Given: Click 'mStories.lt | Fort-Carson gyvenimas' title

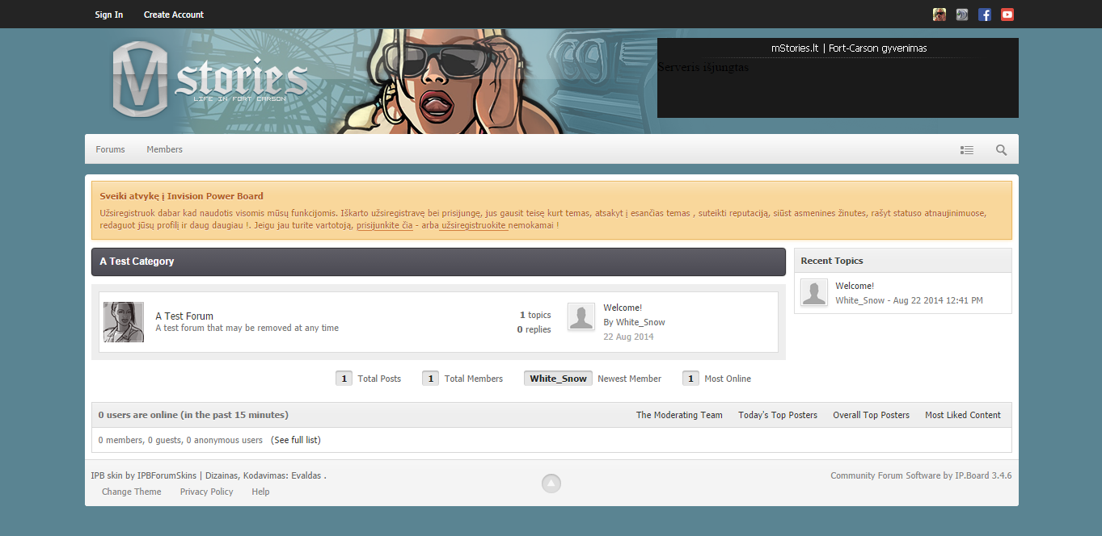Looking at the screenshot, I should [849, 48].
